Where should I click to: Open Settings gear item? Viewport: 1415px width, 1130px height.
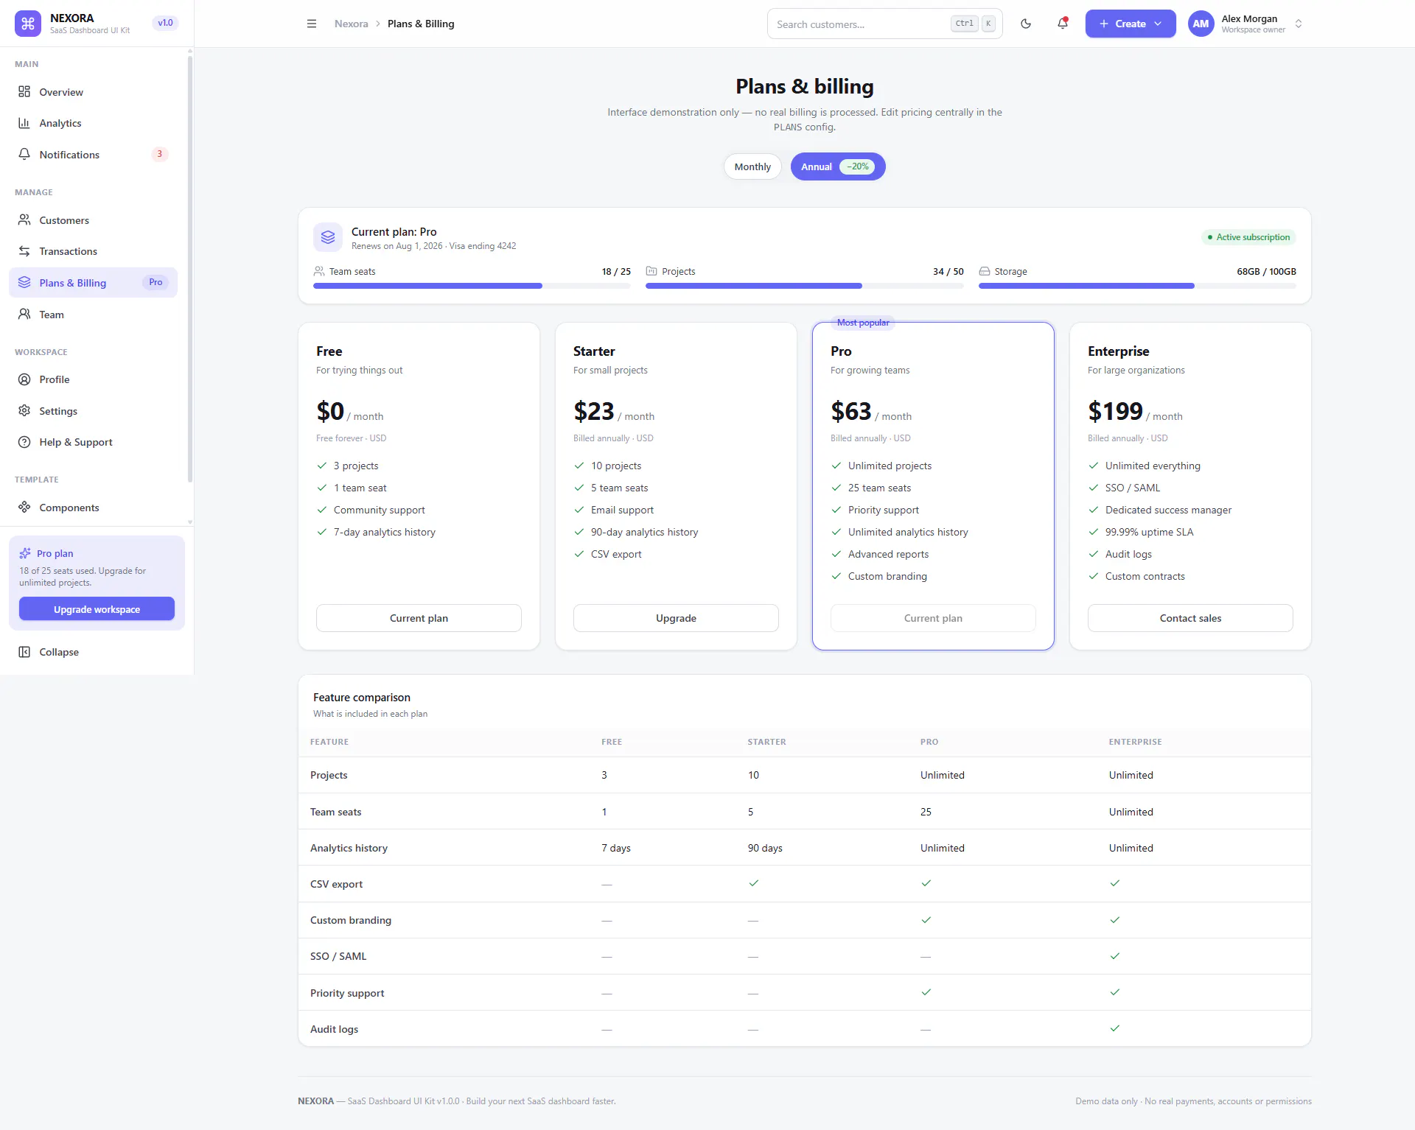(x=93, y=411)
